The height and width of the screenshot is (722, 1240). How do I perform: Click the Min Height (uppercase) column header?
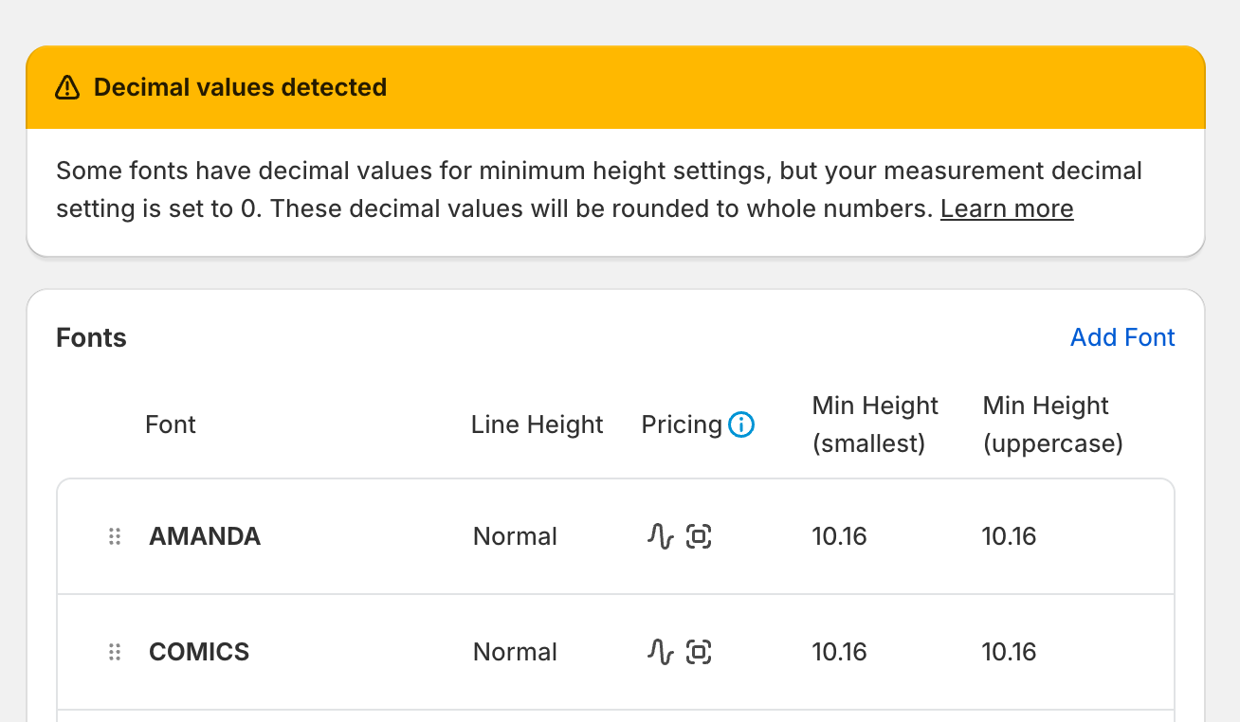point(1052,425)
